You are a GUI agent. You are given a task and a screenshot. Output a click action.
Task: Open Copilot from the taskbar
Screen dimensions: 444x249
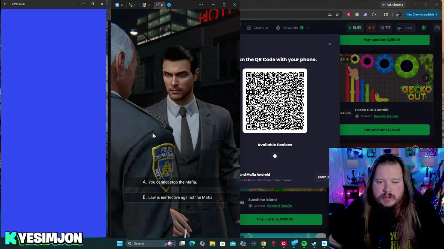tap(202, 243)
